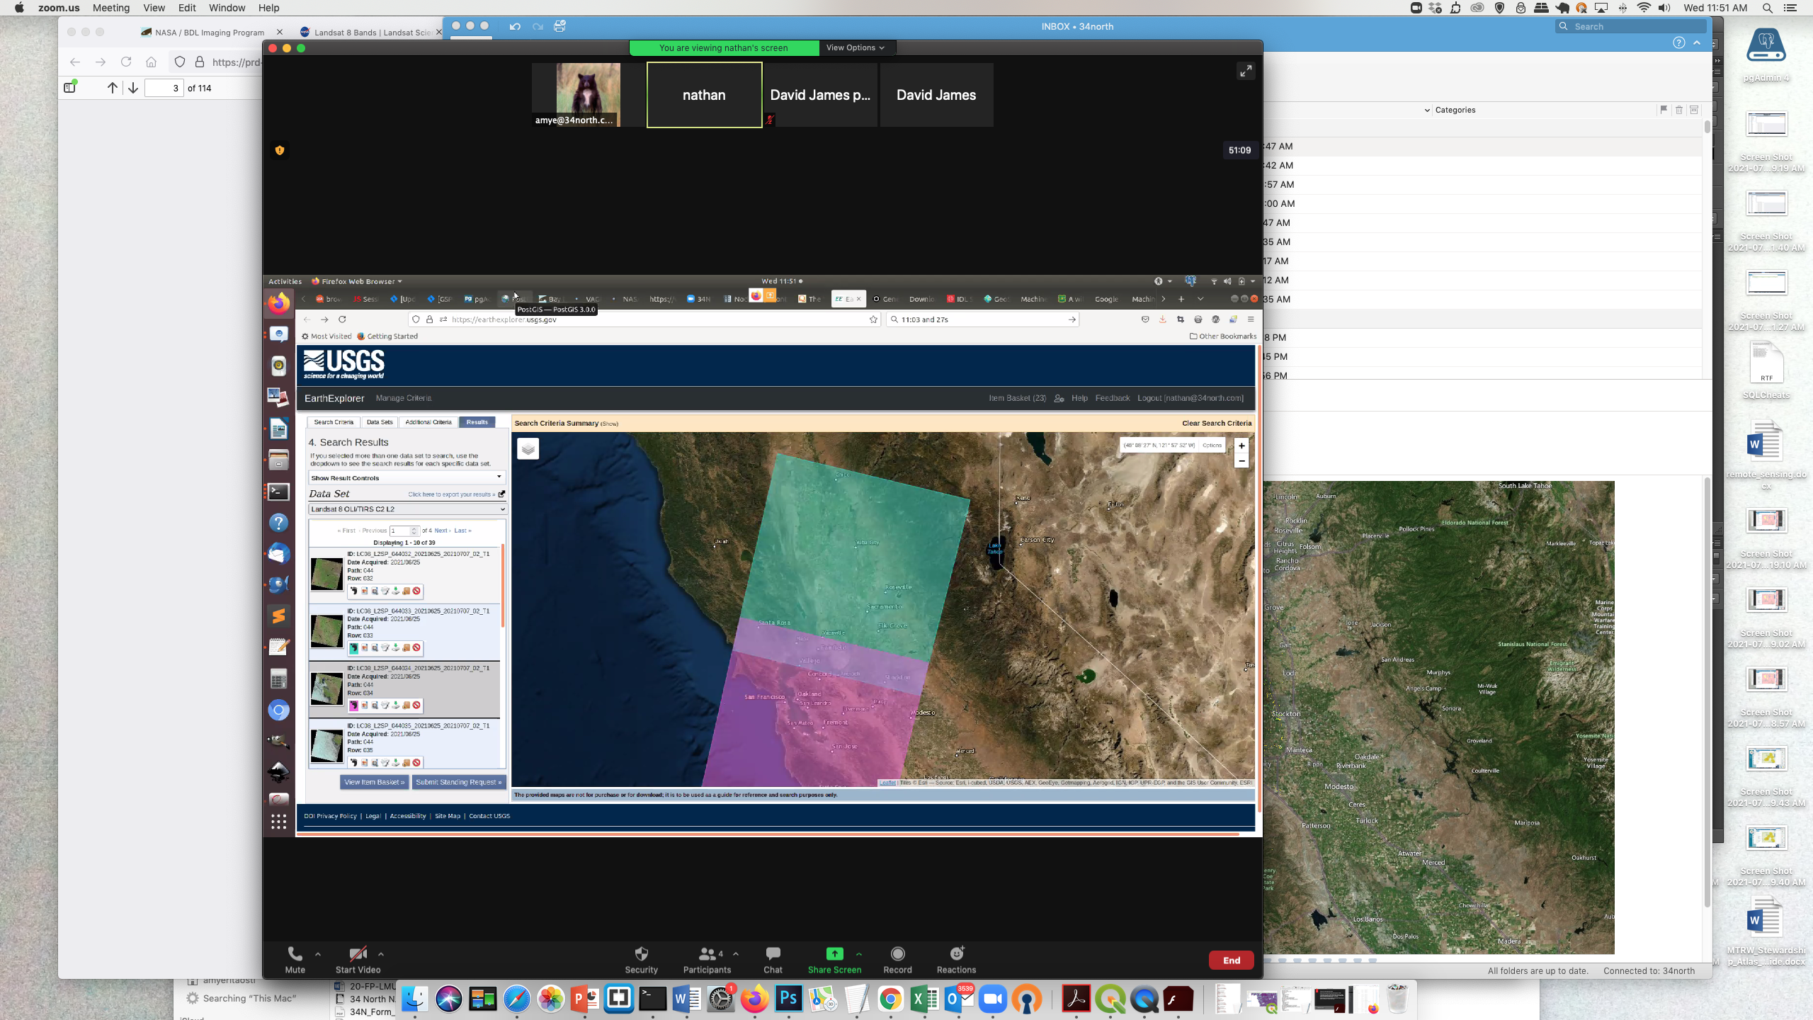Viewport: 1813px width, 1020px height.
Task: Expand share options arrow next to Share Screen
Action: [x=859, y=954]
